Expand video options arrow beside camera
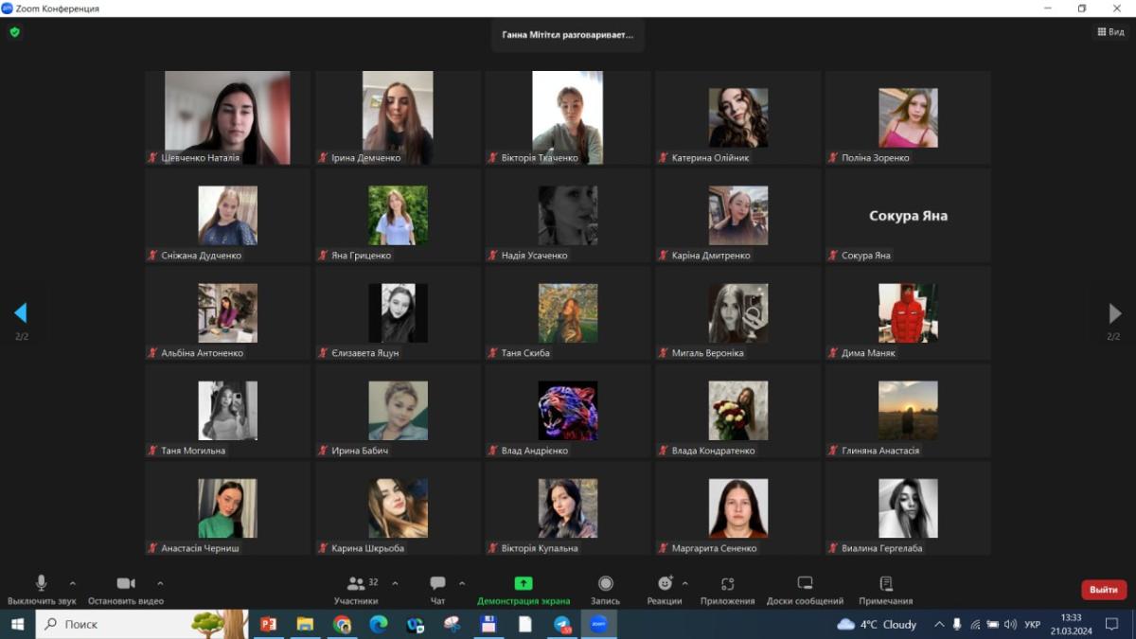The image size is (1136, 639). (160, 583)
